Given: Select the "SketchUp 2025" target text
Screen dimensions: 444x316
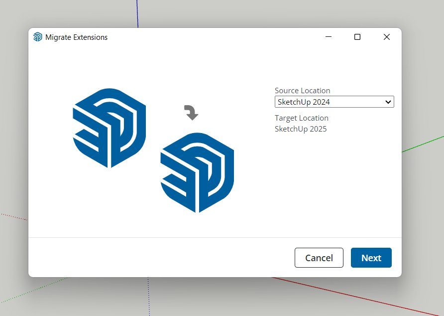Looking at the screenshot, I should coord(301,129).
